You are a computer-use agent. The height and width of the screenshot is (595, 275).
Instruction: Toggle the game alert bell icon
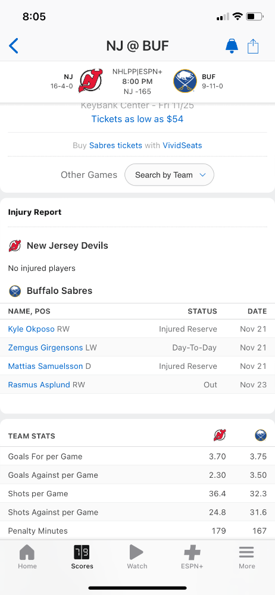(x=232, y=46)
